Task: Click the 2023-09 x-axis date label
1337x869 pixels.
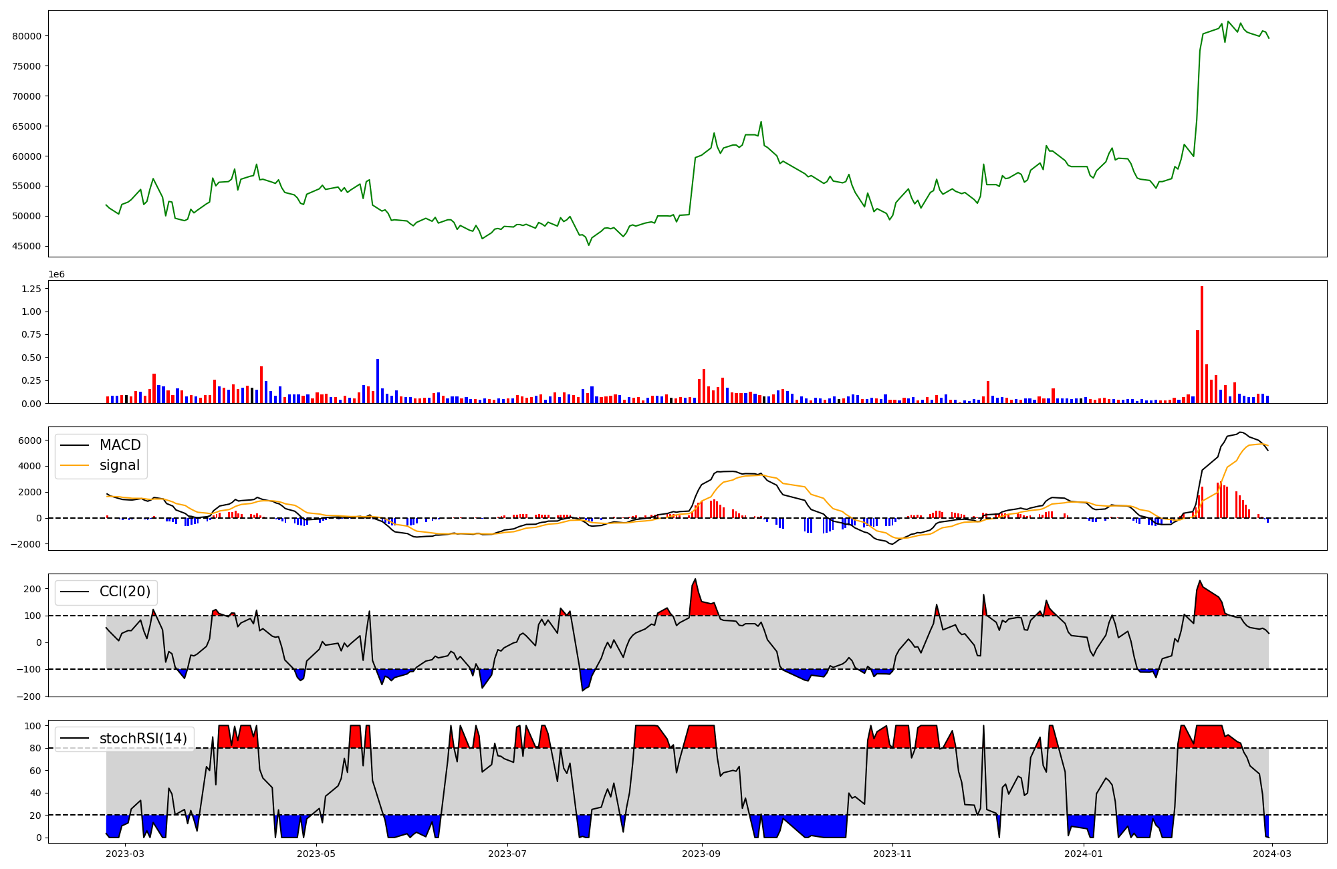Action: tap(701, 854)
